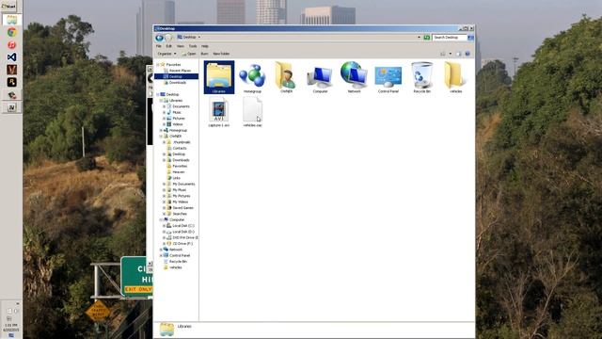Click the change view icon in toolbar
The height and width of the screenshot is (339, 602).
click(443, 54)
